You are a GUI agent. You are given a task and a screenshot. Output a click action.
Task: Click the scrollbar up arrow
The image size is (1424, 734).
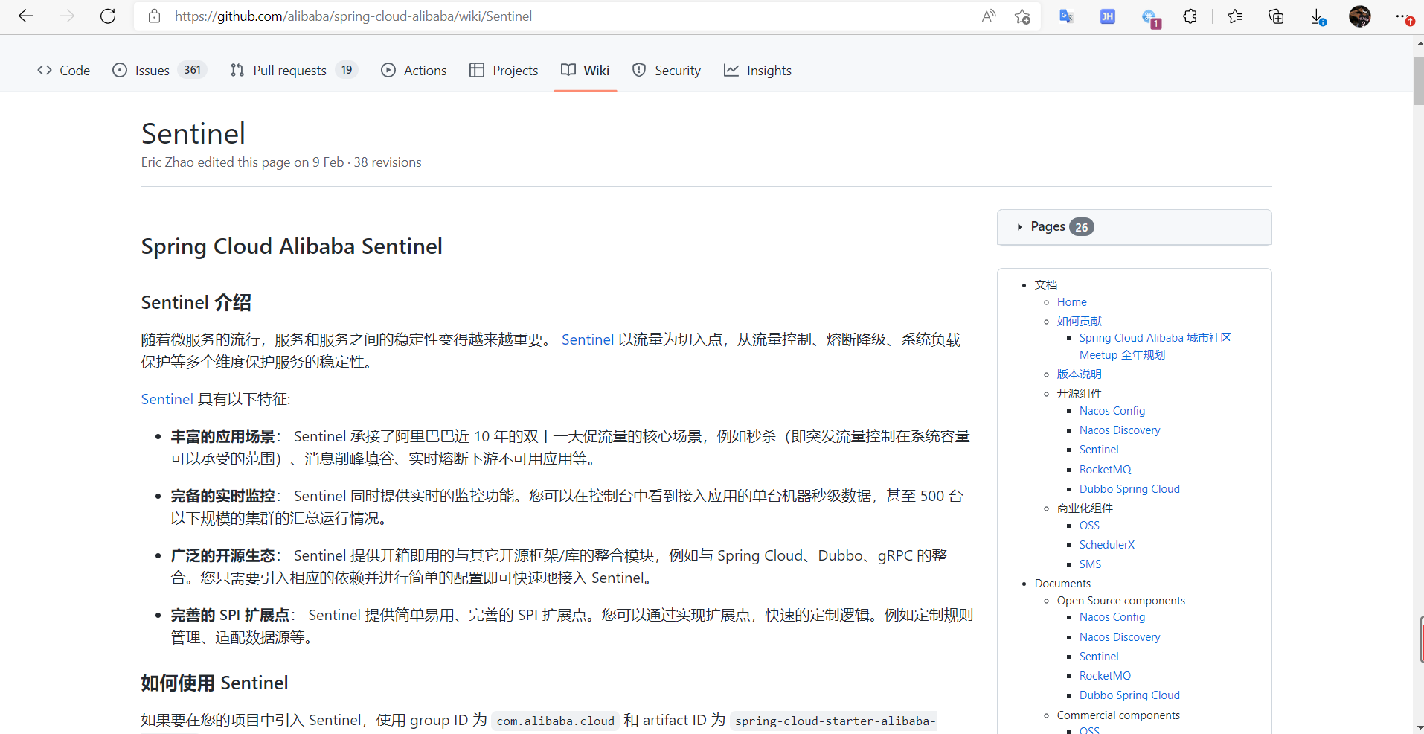(x=1419, y=43)
